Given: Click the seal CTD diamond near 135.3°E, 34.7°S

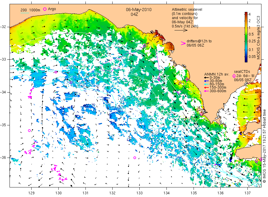Looking at the screenshot, I should pos(202,114).
